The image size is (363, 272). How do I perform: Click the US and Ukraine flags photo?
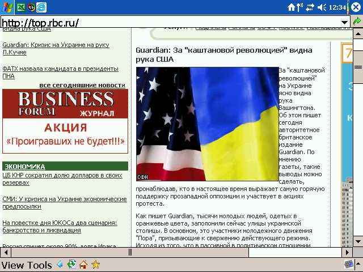(208, 124)
